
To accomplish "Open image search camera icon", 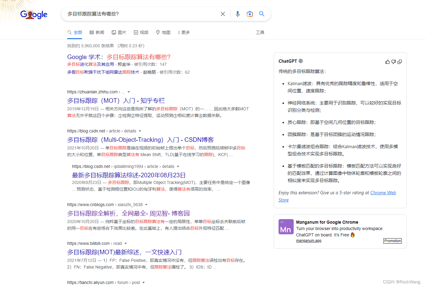I will (250, 14).
